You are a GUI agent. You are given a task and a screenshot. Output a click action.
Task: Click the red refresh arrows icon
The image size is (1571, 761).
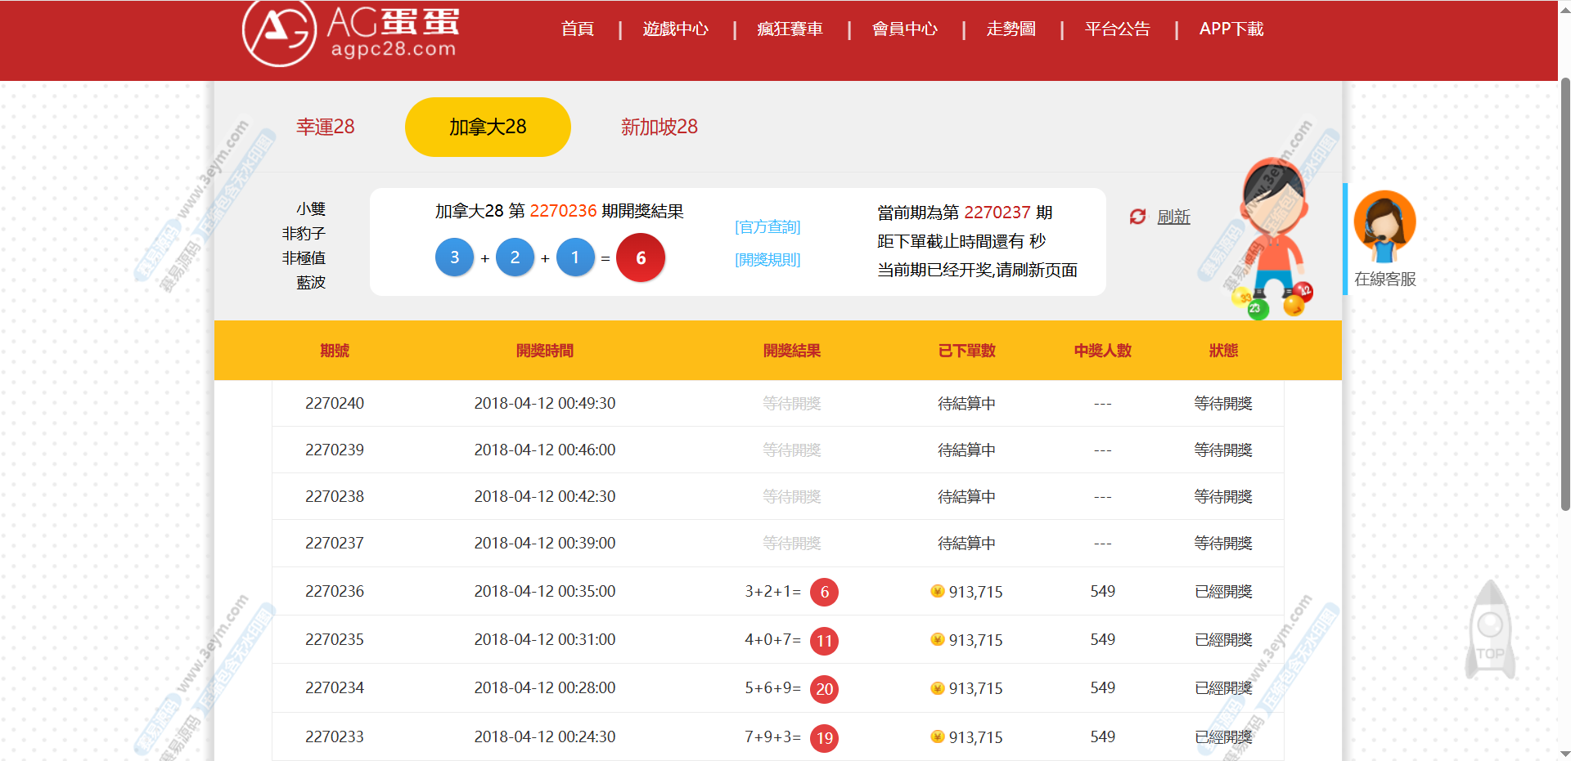[1137, 217]
